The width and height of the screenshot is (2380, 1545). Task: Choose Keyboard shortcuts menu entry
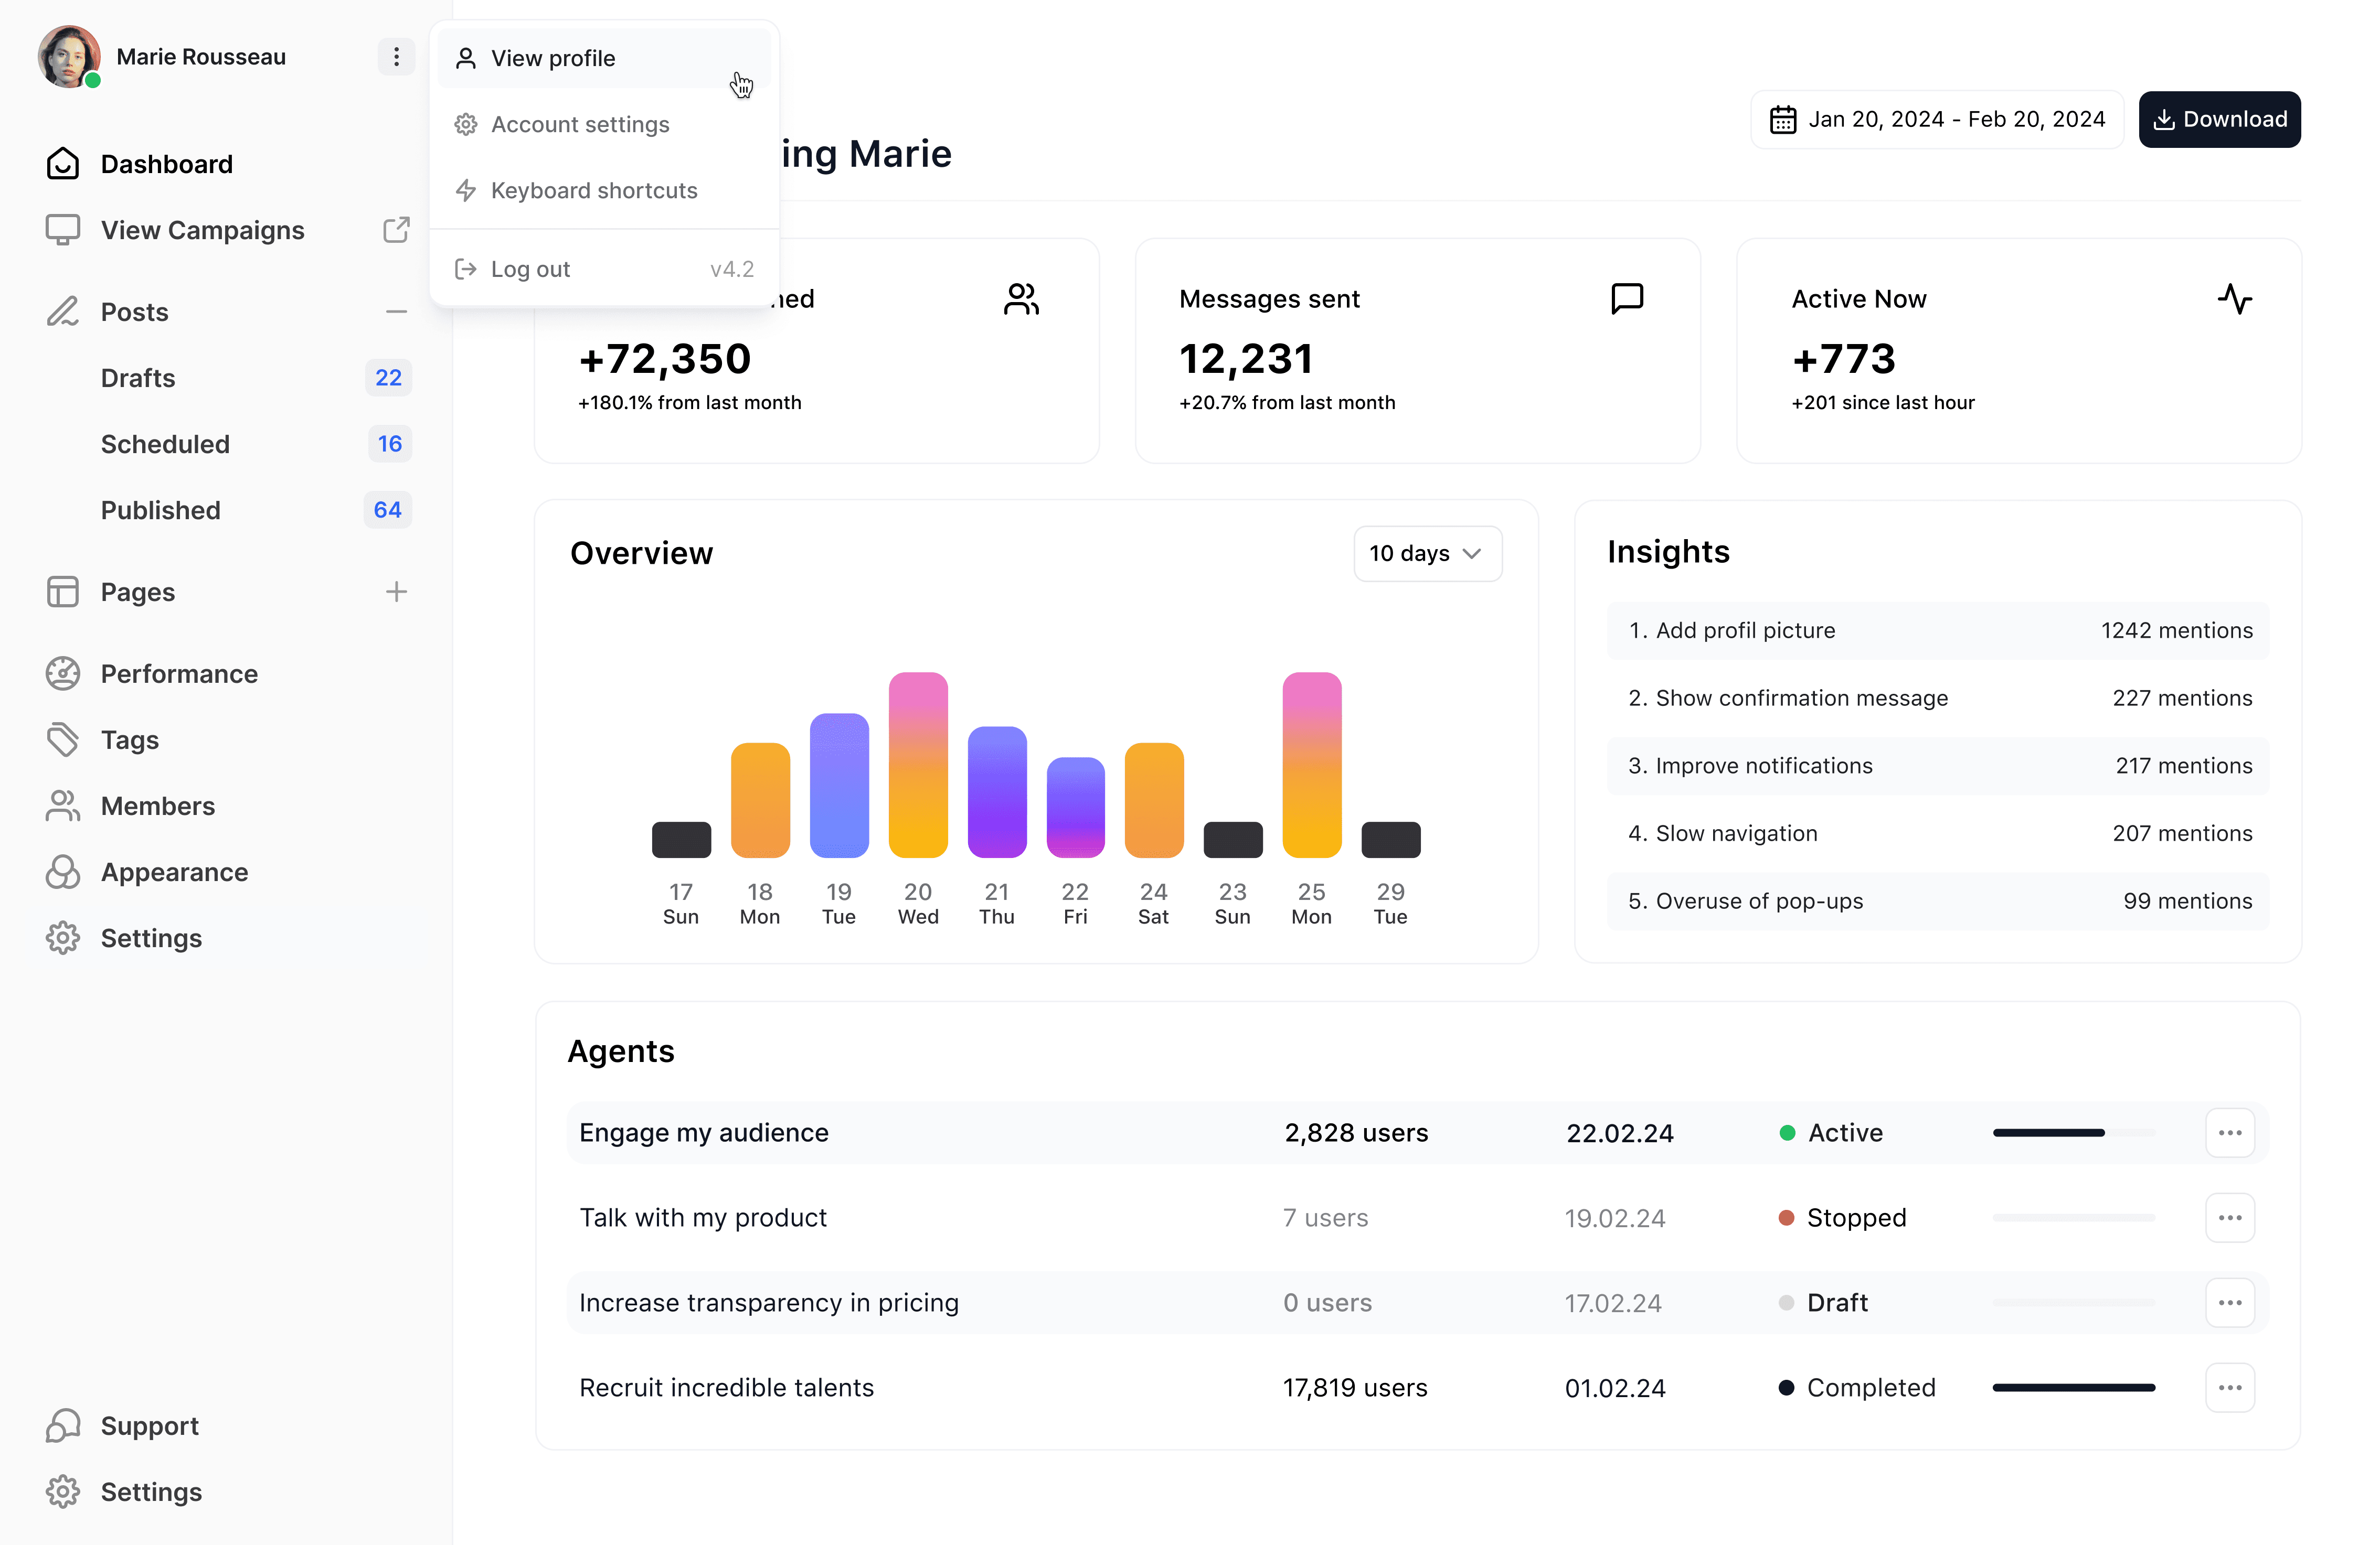[x=594, y=190]
